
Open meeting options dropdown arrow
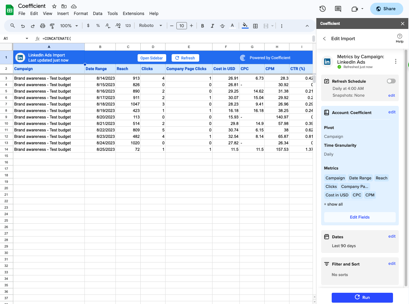point(362,9)
